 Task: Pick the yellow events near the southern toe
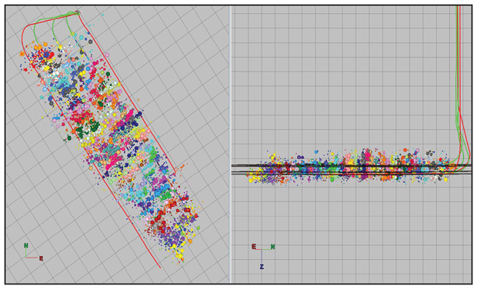click(x=180, y=254)
